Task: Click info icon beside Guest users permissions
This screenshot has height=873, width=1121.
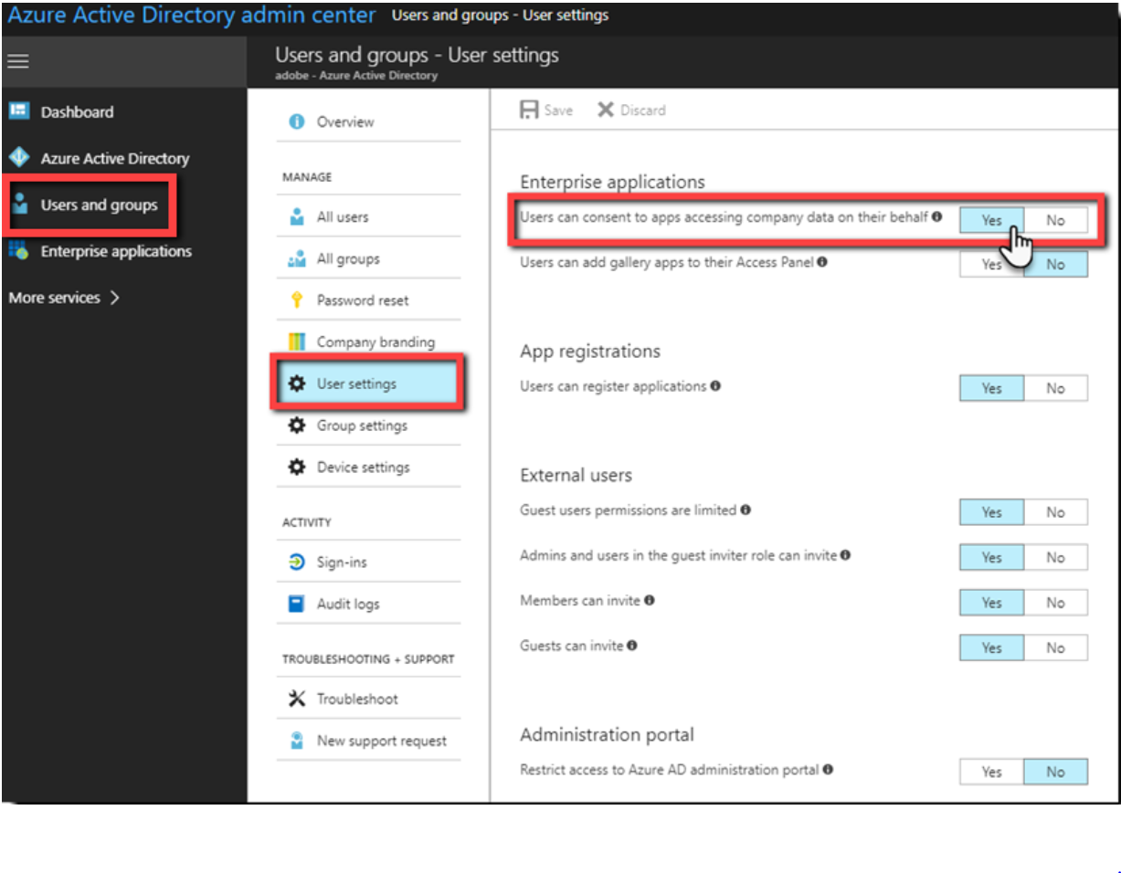Action: 746,510
